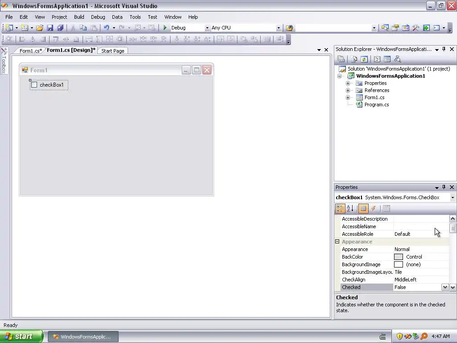Toggle auto-hide pin on the Properties panel
Image resolution: width=457 pixels, height=343 pixels.
tap(444, 187)
